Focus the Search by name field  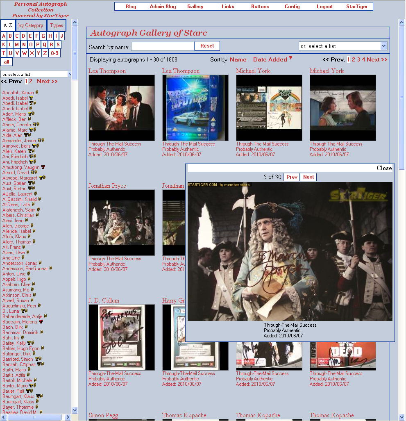(x=163, y=46)
